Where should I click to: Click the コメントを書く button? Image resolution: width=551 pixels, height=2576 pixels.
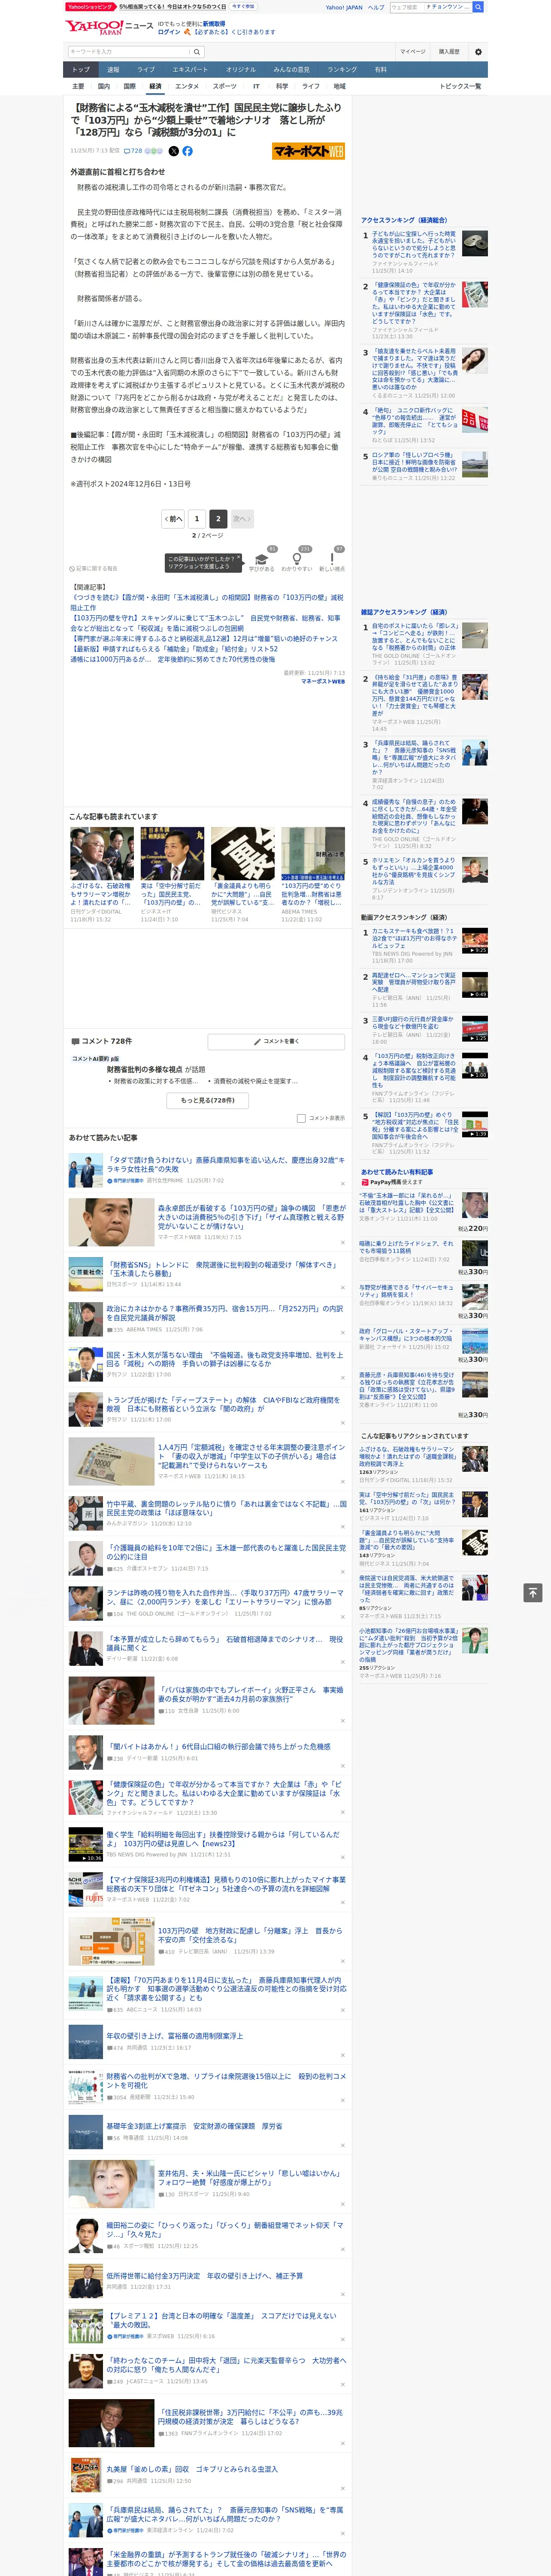[x=276, y=1041]
